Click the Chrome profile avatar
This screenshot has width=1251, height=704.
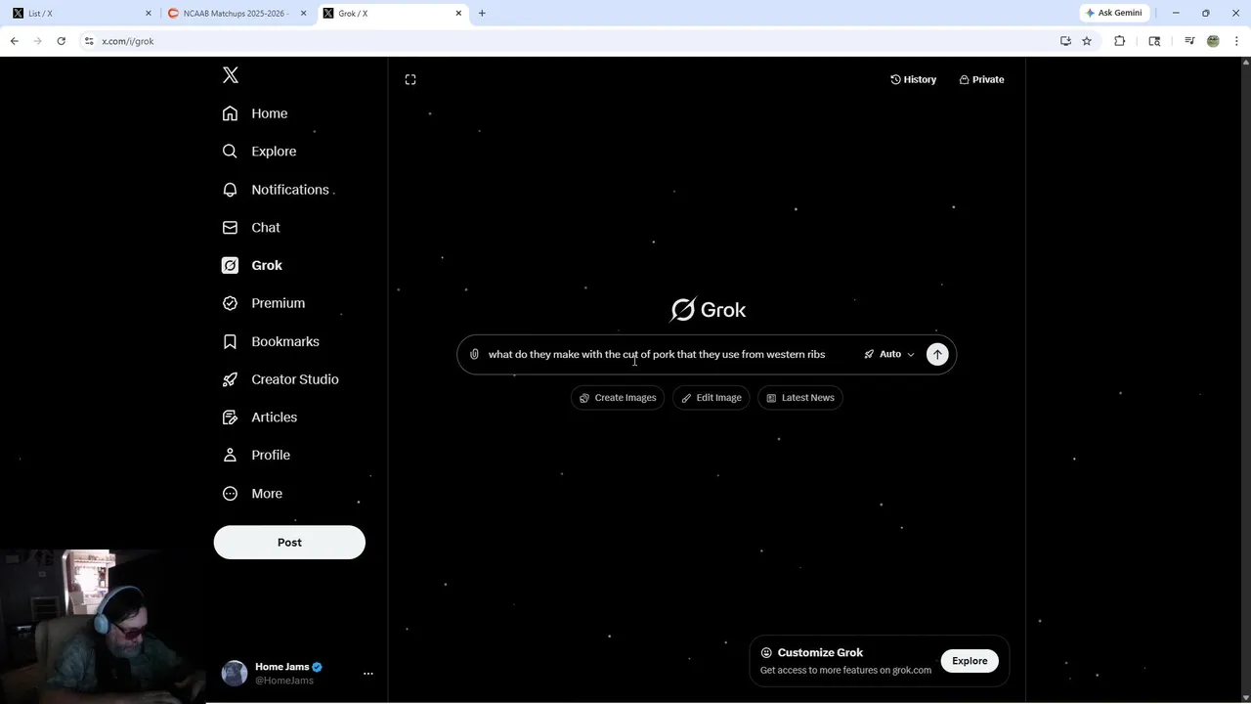point(1213,41)
